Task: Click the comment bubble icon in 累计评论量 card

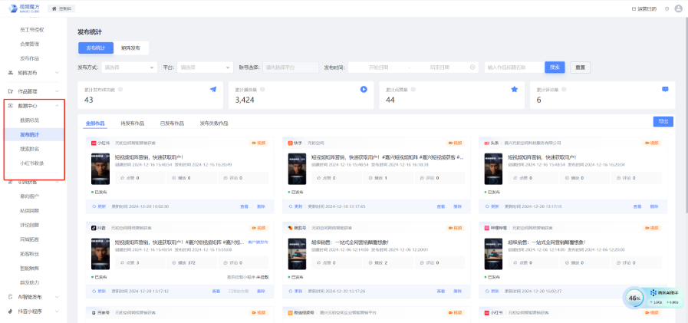Action: click(665, 89)
